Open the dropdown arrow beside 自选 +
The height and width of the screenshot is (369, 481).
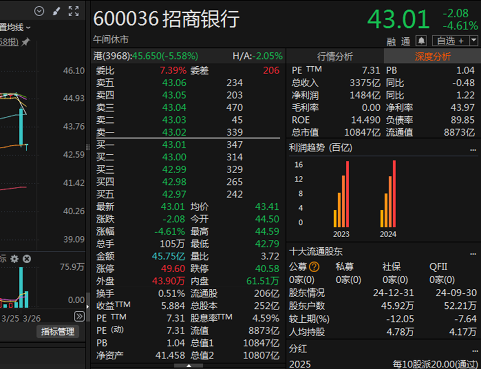coord(474,41)
